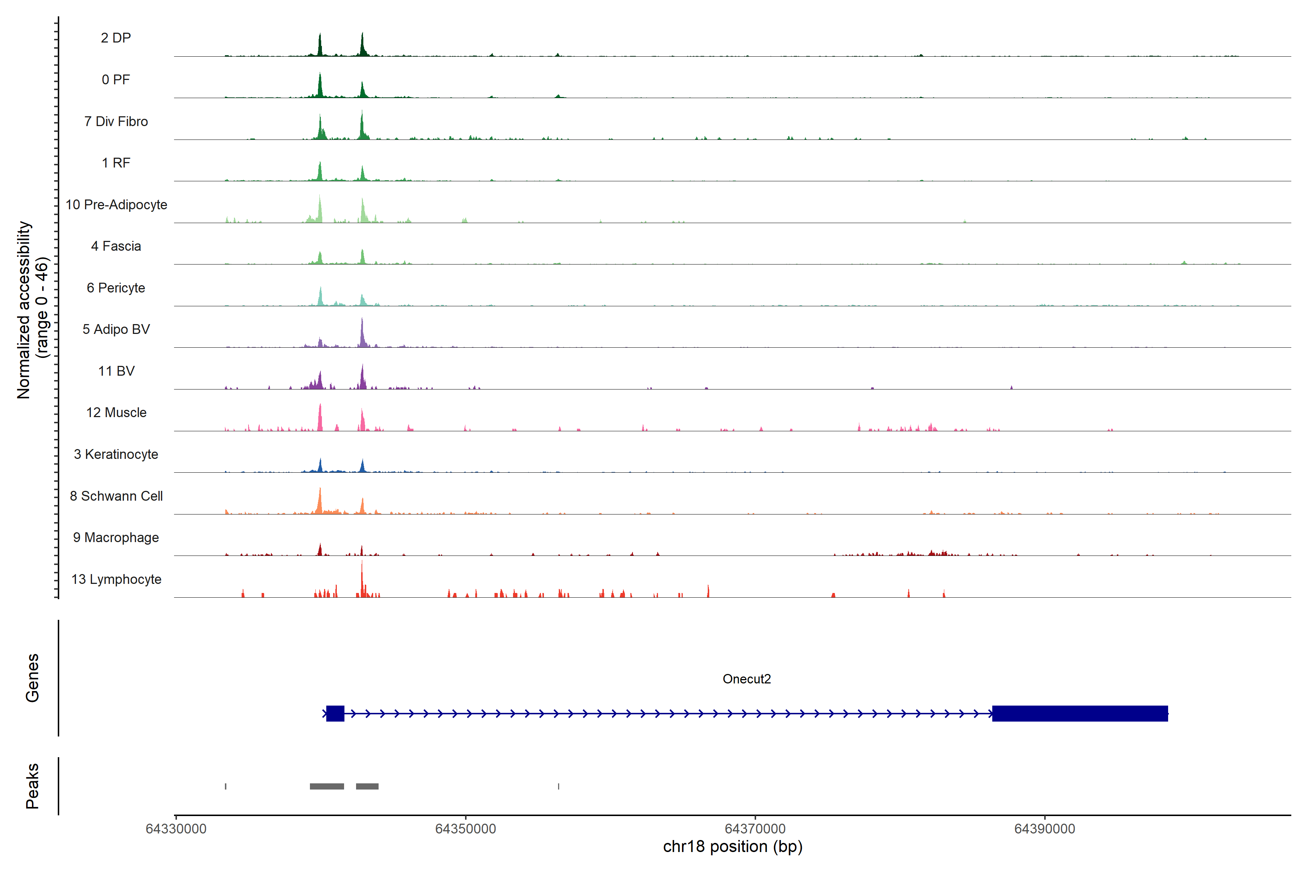The image size is (1308, 872).
Task: Click the 64390000 axis tick label
Action: pos(1044,829)
